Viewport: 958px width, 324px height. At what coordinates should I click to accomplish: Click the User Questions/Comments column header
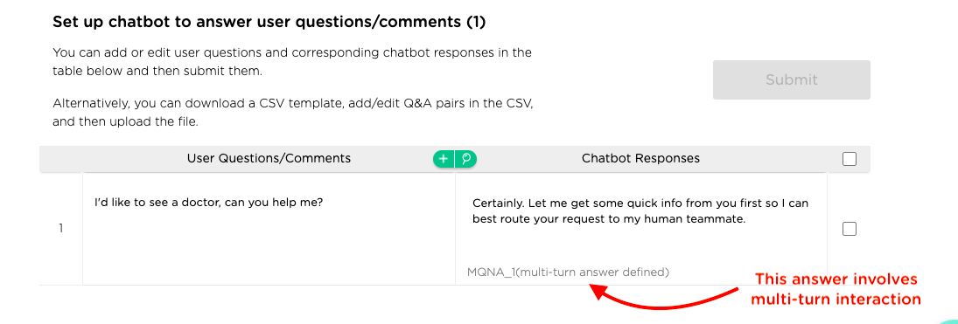pos(269,159)
